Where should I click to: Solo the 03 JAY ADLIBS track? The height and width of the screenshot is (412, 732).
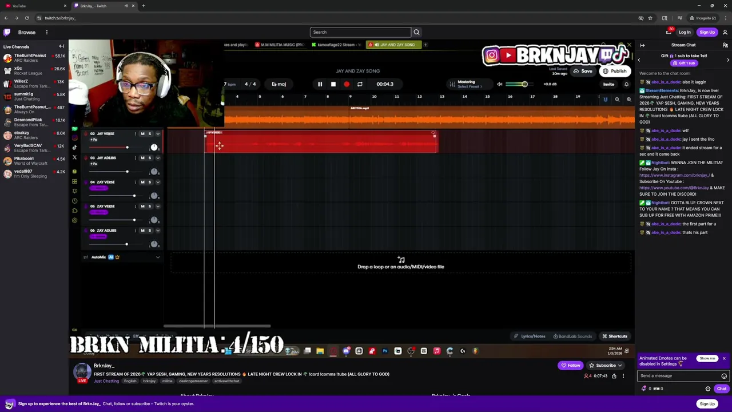150,158
